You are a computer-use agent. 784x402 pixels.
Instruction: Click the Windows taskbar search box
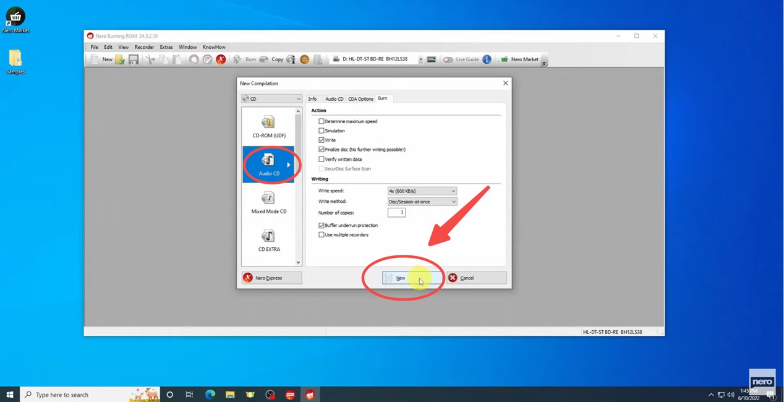point(90,395)
